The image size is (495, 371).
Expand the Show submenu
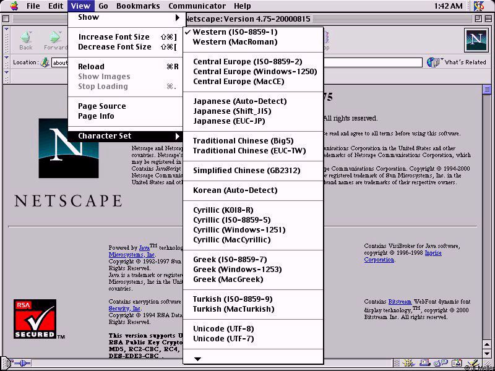pos(126,17)
